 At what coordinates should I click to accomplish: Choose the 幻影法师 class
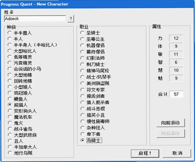(92, 58)
